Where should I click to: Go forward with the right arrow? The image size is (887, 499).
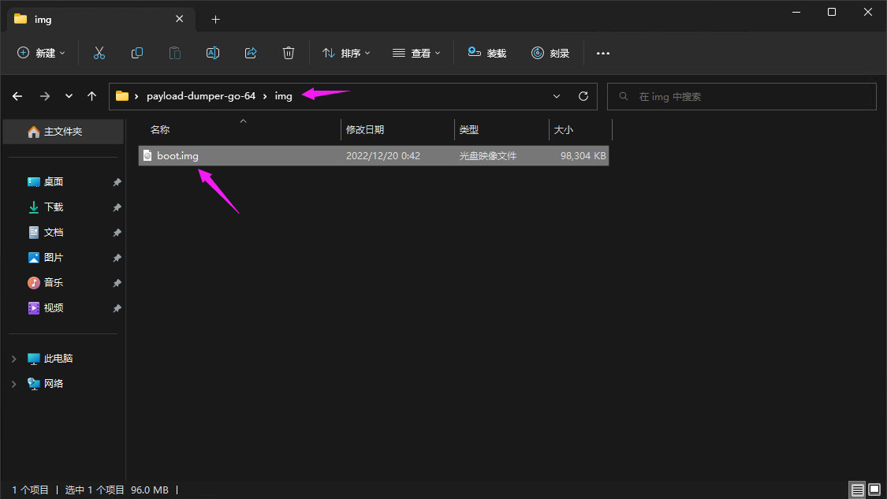click(x=45, y=96)
